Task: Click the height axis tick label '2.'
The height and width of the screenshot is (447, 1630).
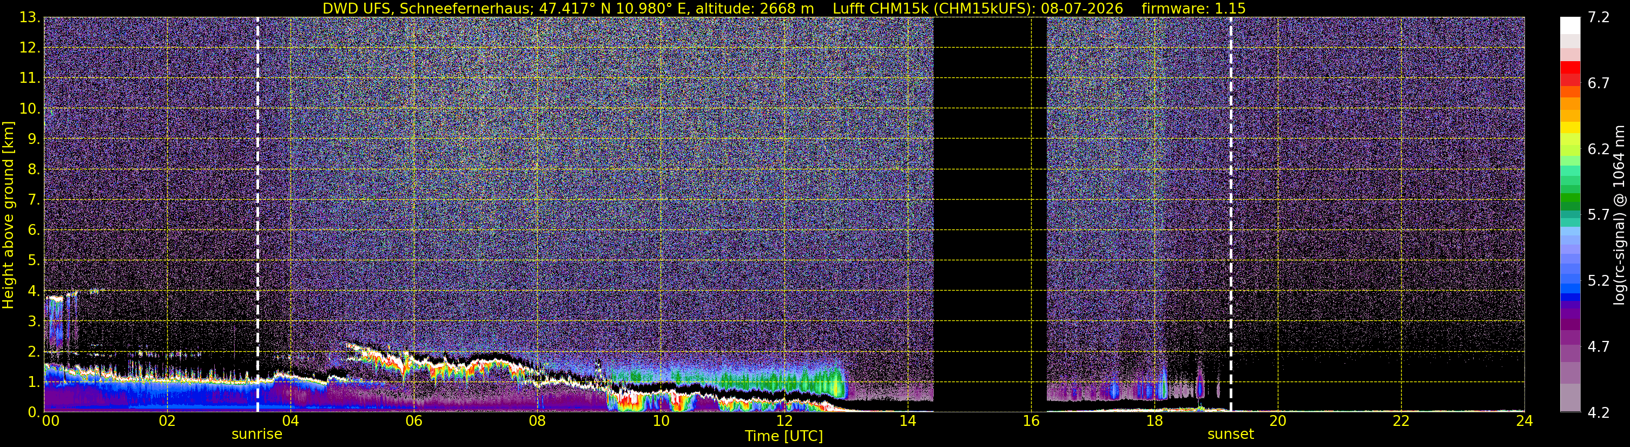Action: (34, 352)
